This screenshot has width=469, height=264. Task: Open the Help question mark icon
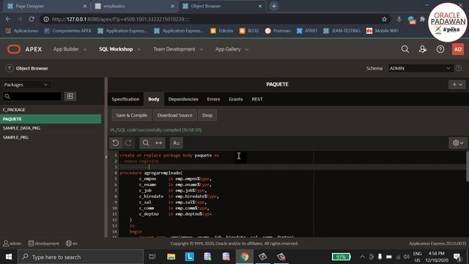440,49
